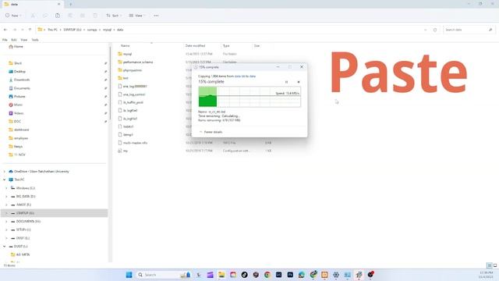
Task: Sort by the Name column header
Action: pos(125,46)
